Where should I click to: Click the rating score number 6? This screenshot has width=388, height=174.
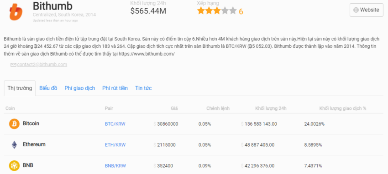coord(241,11)
